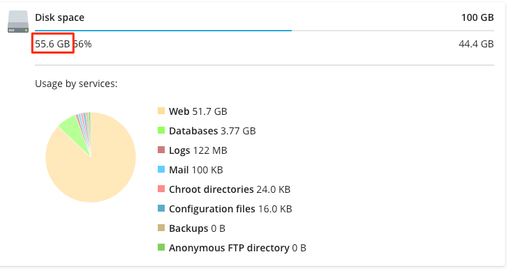Screen dimensions: 513x275
Task: Click the Backups tan legend swatch
Action: tap(161, 228)
